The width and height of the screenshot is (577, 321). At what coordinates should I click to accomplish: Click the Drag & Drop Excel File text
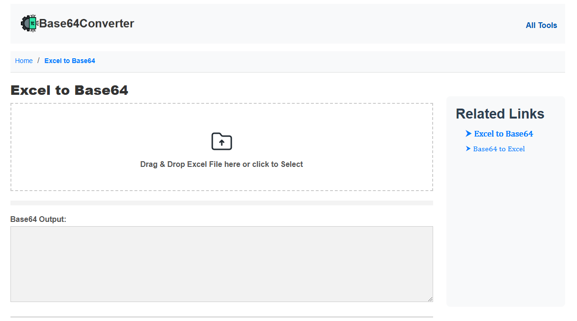click(221, 164)
